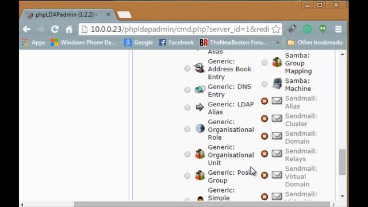Viewport: 368px width, 207px height.
Task: Click the red disabled icon beside Sendmail: Domain
Action: (264, 136)
